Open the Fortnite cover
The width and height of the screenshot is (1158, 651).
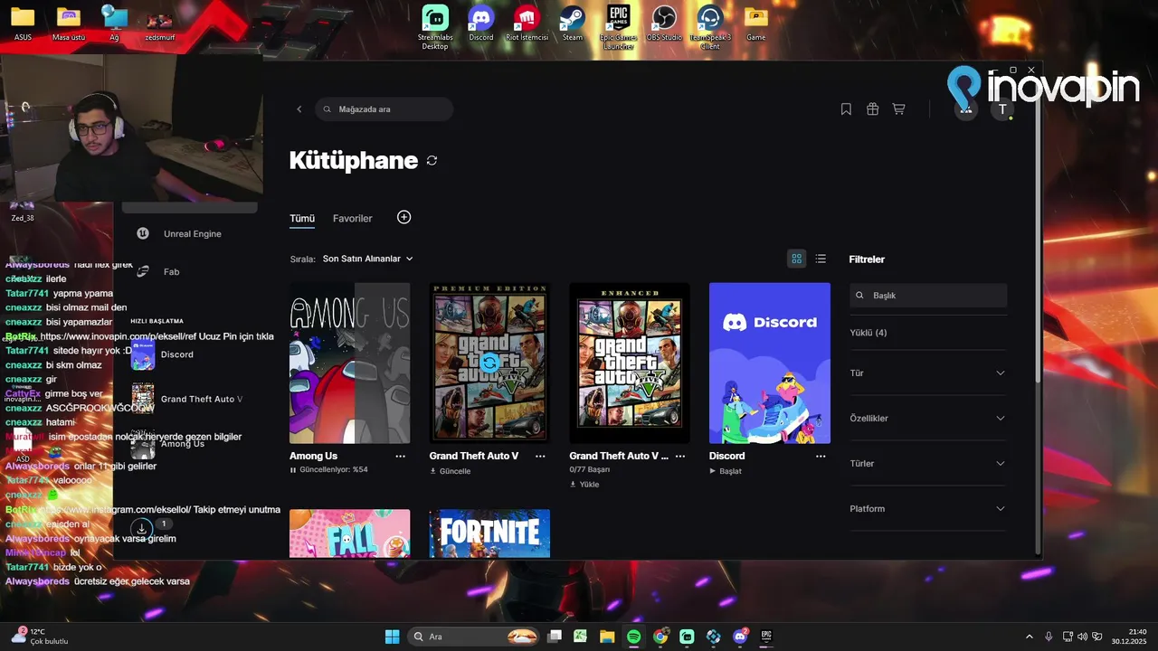click(x=489, y=533)
